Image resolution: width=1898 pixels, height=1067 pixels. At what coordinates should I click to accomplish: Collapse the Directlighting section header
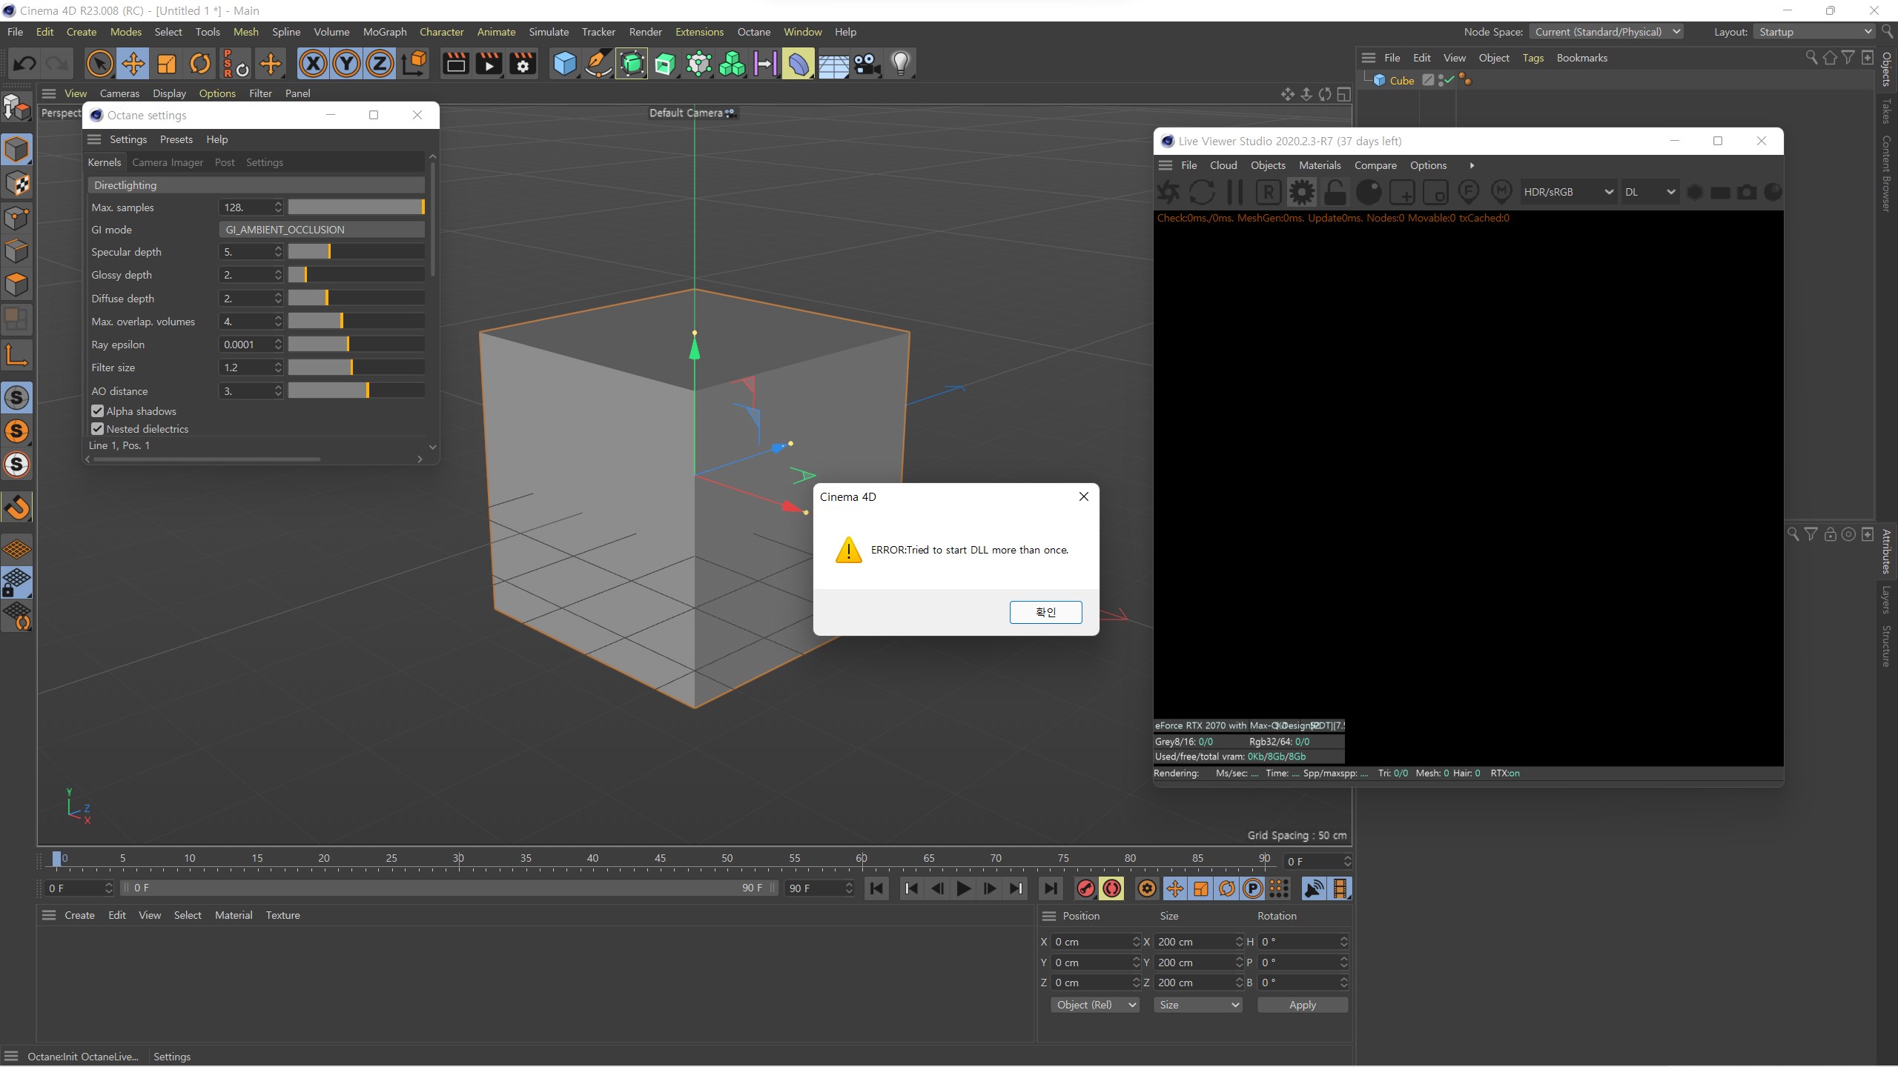[256, 185]
